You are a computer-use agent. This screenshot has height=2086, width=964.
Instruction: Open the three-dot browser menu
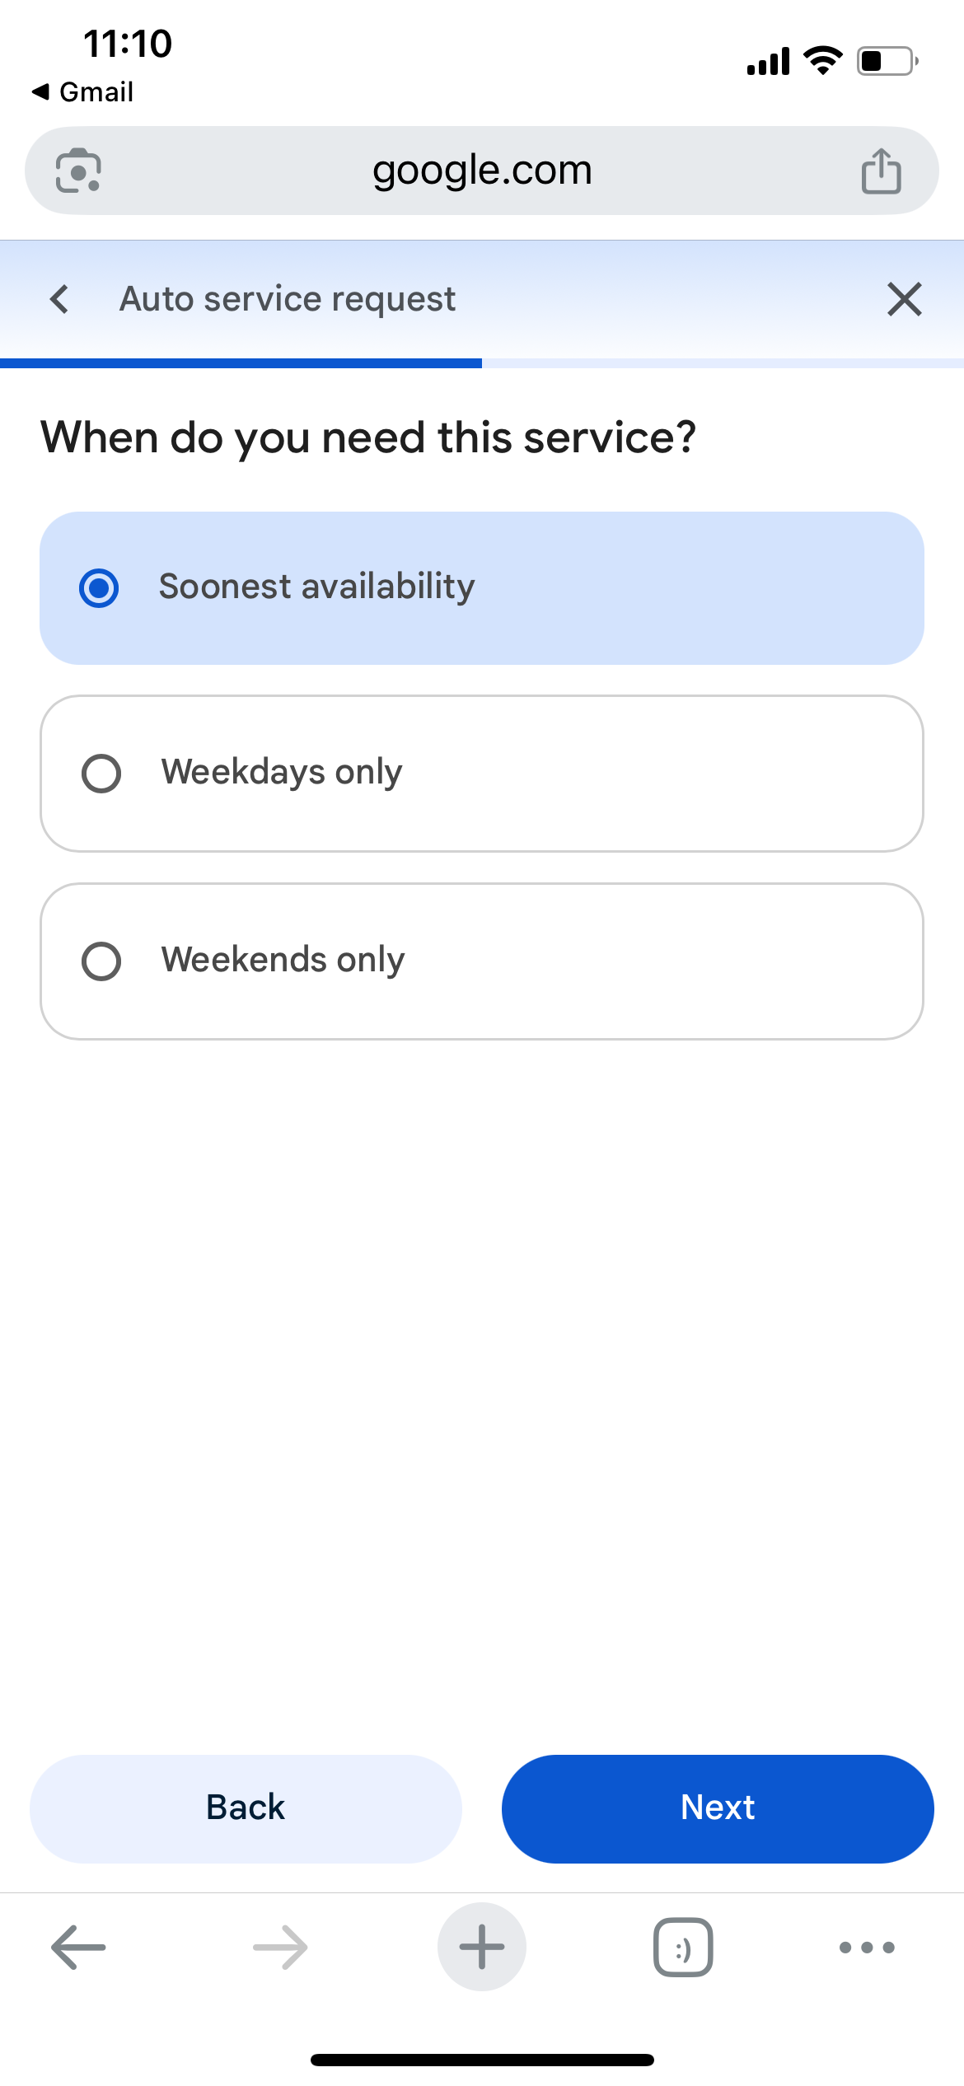[x=867, y=1948]
